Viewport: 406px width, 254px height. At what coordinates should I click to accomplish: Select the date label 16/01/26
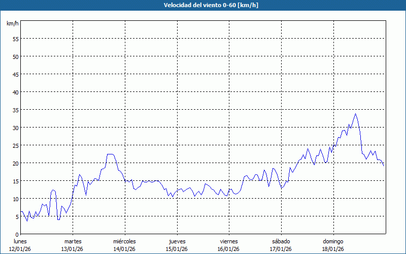229,249
